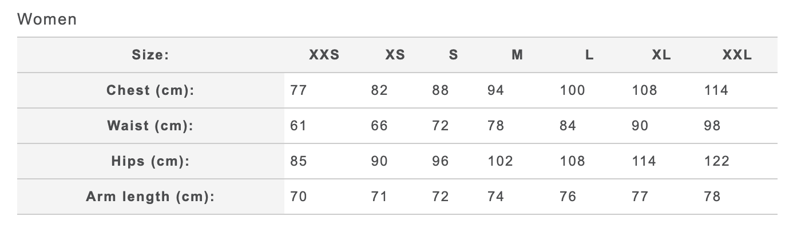
Task: Click the Women heading above the table
Action: click(x=47, y=19)
